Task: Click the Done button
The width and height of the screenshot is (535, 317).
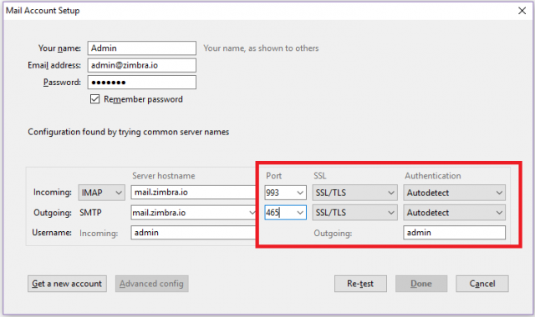Action: pyautogui.click(x=421, y=284)
